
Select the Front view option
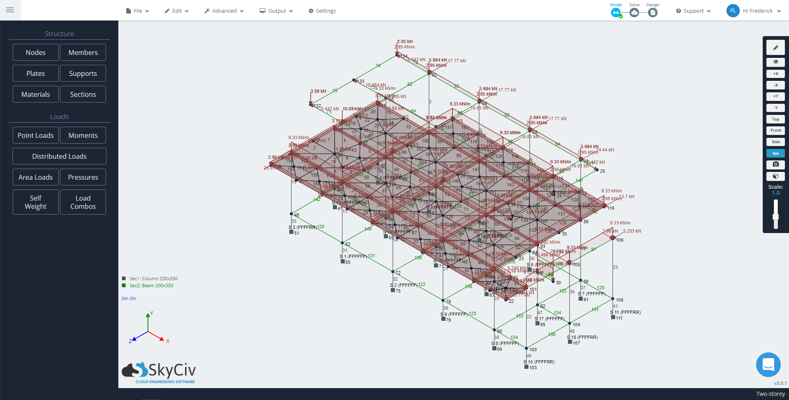click(775, 130)
